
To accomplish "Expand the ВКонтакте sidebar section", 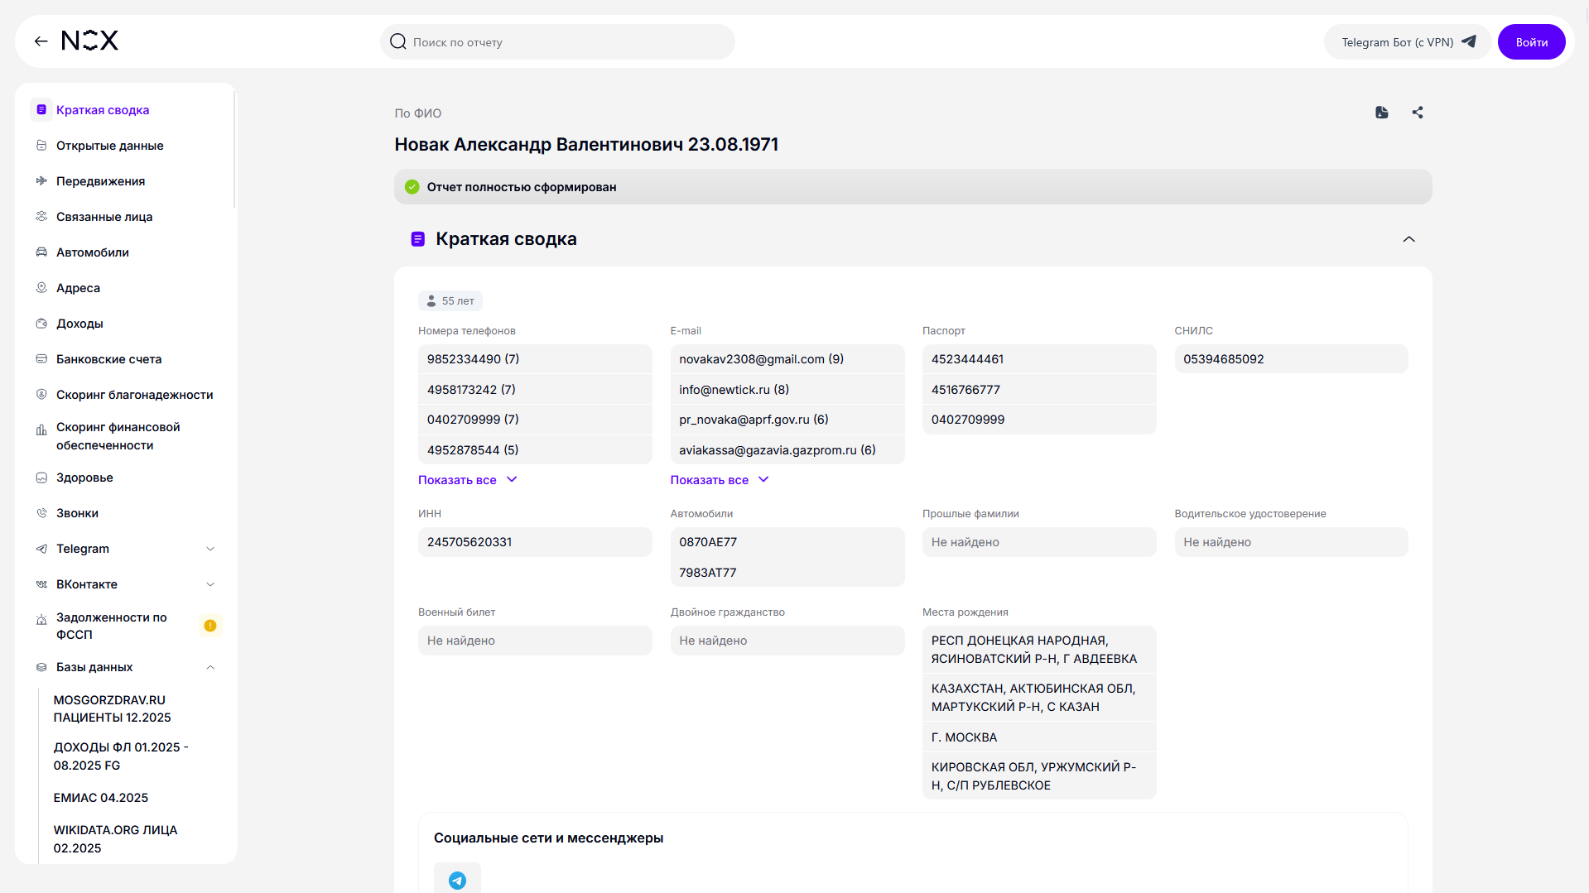I will (210, 584).
